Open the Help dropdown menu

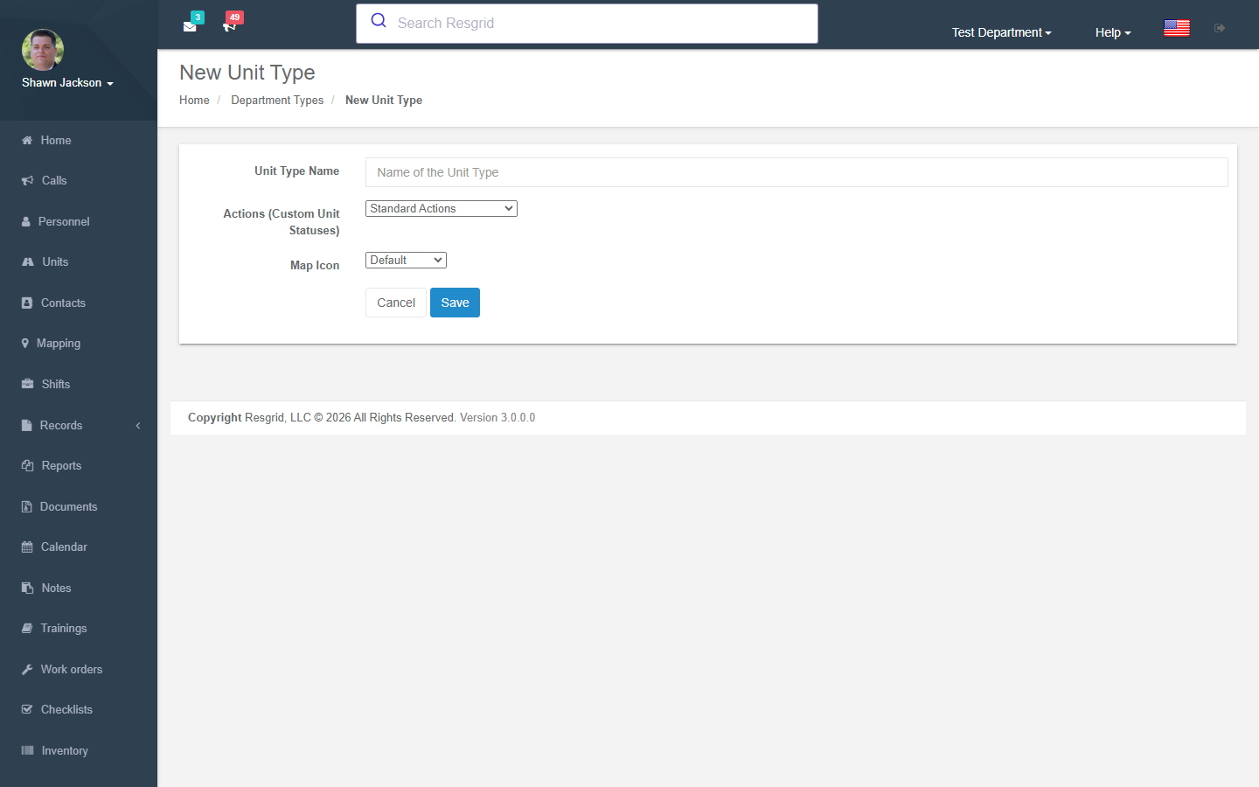click(x=1113, y=32)
